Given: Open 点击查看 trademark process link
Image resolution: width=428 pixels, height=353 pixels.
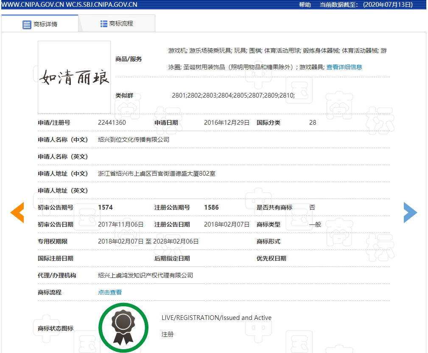Looking at the screenshot, I should (110, 292).
